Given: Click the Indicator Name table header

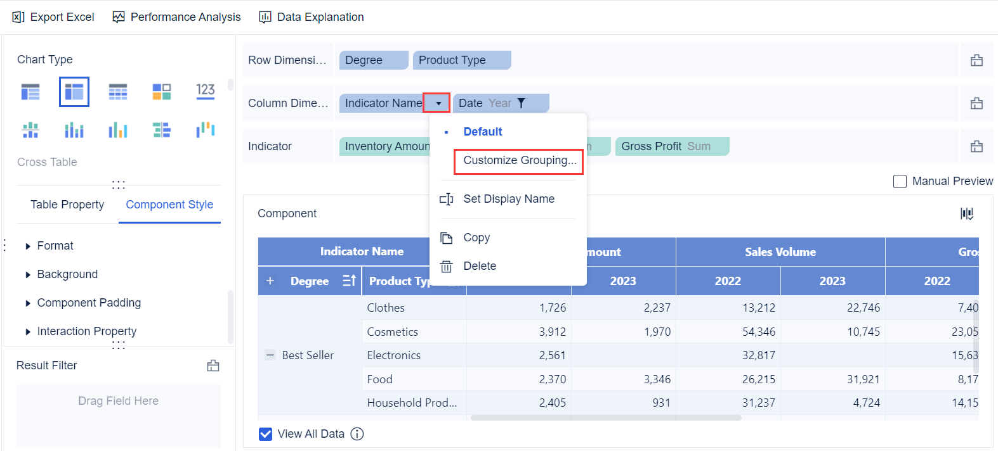Looking at the screenshot, I should [362, 251].
